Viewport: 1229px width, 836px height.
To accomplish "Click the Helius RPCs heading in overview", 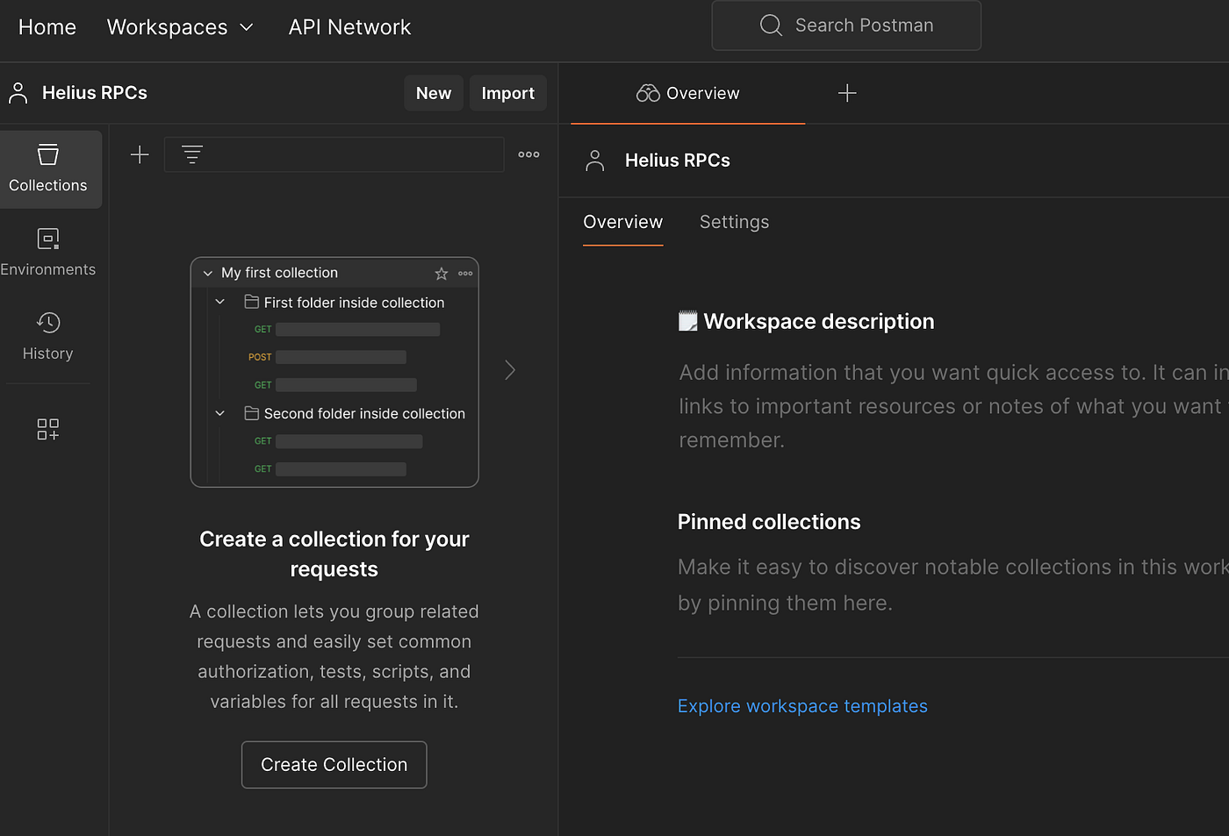I will (x=678, y=161).
